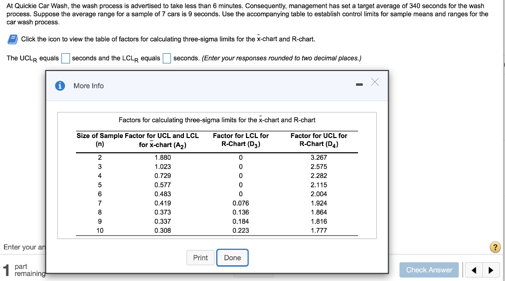This screenshot has height=281, width=505.
Task: Select A2 value 0.419 for n=7
Action: click(163, 203)
